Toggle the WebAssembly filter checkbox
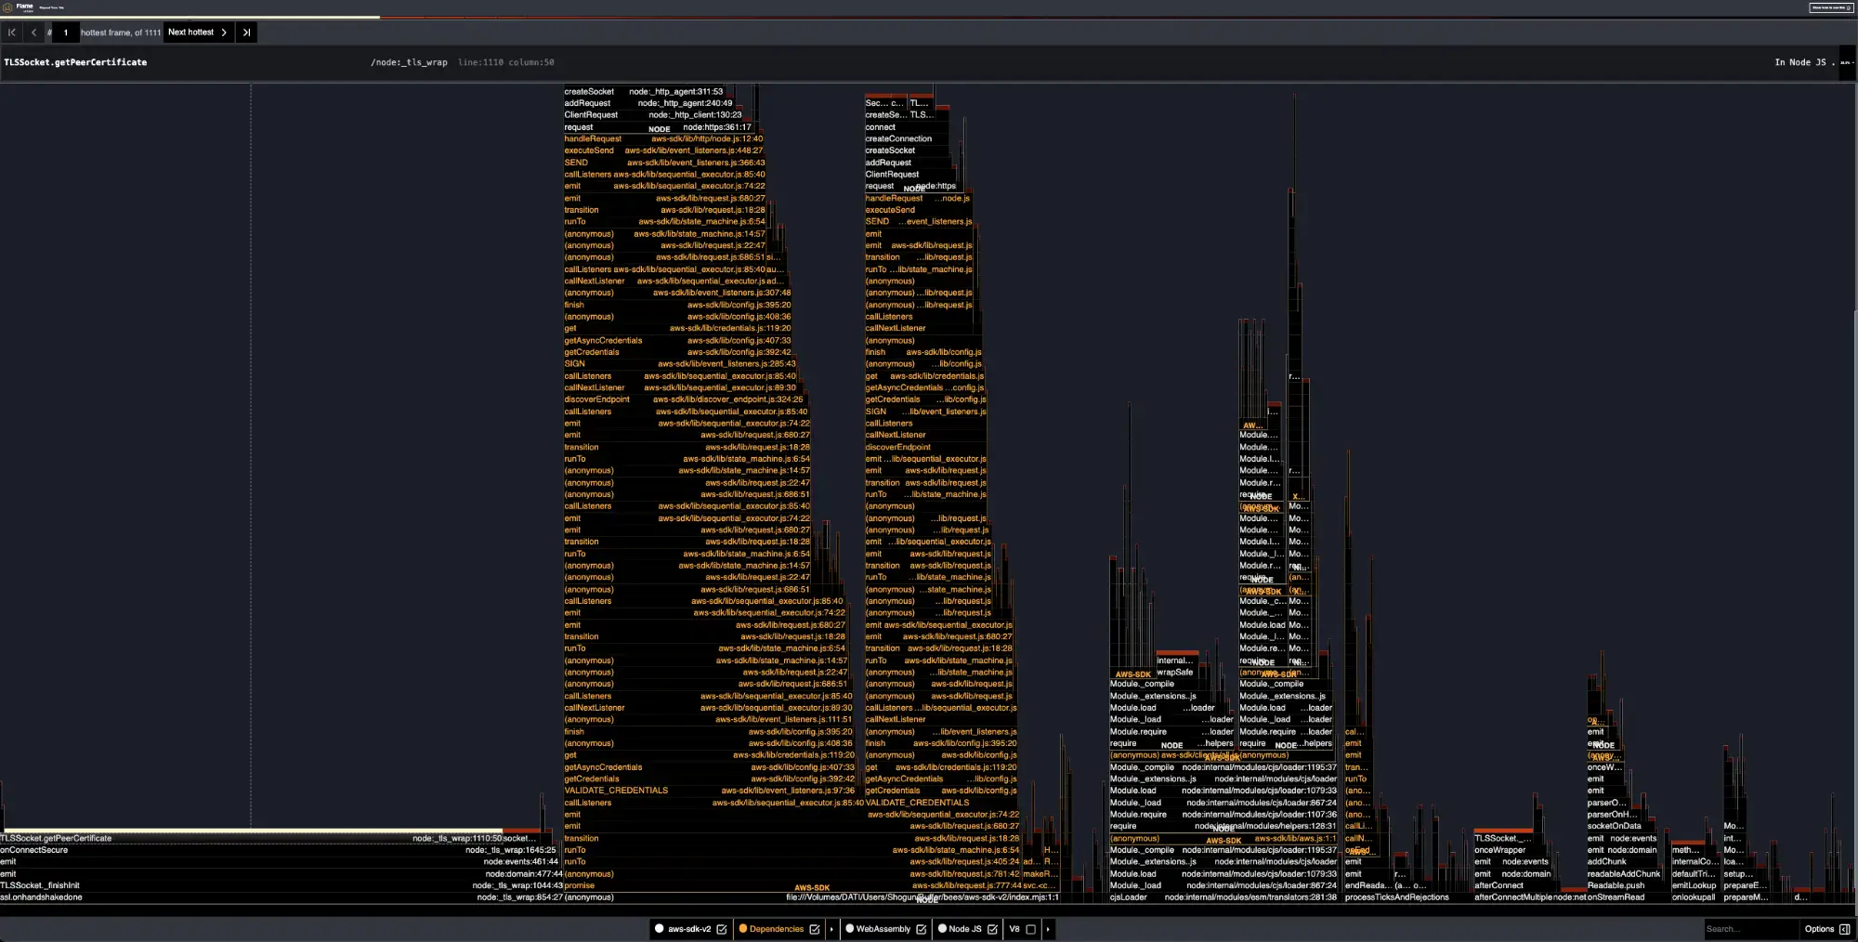Viewport: 1858px width, 942px height. coord(921,929)
